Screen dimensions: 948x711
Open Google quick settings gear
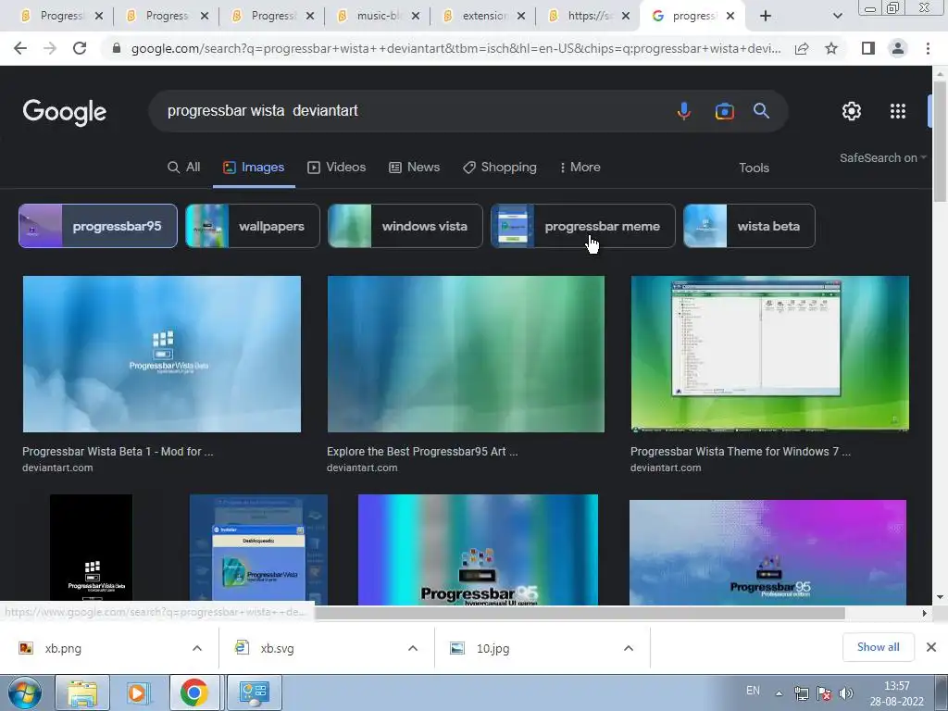coord(852,111)
